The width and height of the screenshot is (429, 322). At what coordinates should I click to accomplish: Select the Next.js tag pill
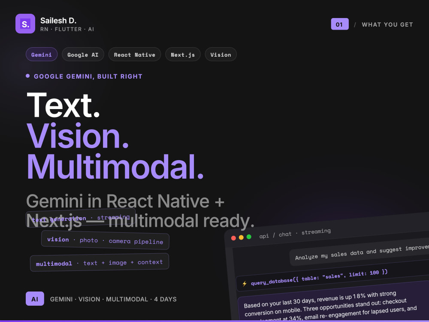[x=183, y=55]
